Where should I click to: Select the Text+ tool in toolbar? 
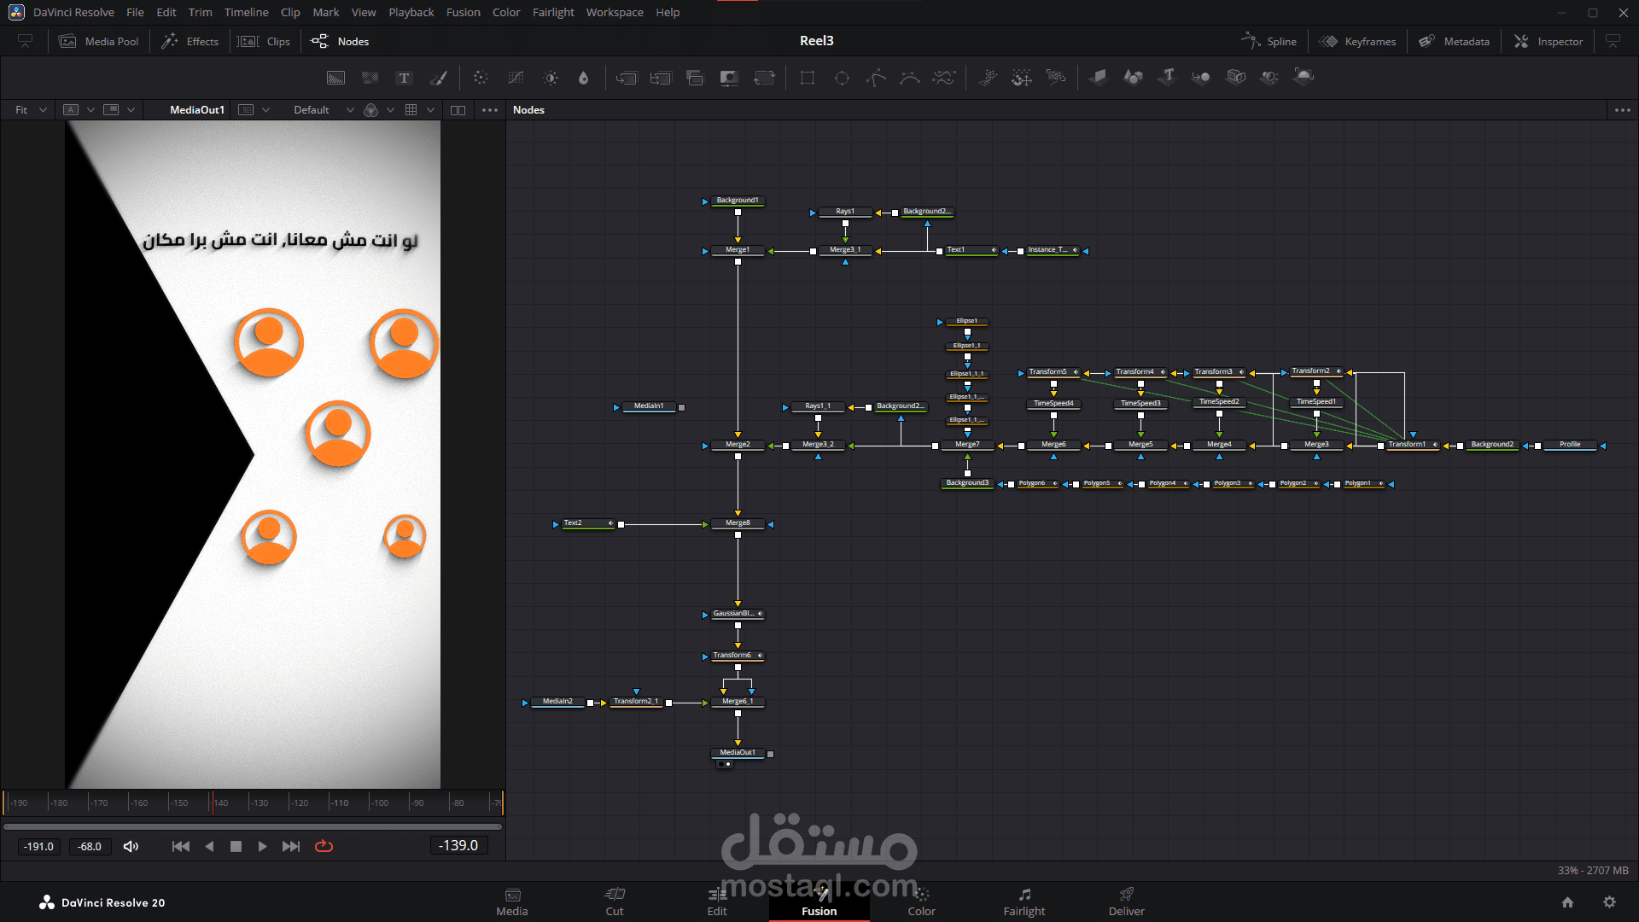pyautogui.click(x=404, y=78)
